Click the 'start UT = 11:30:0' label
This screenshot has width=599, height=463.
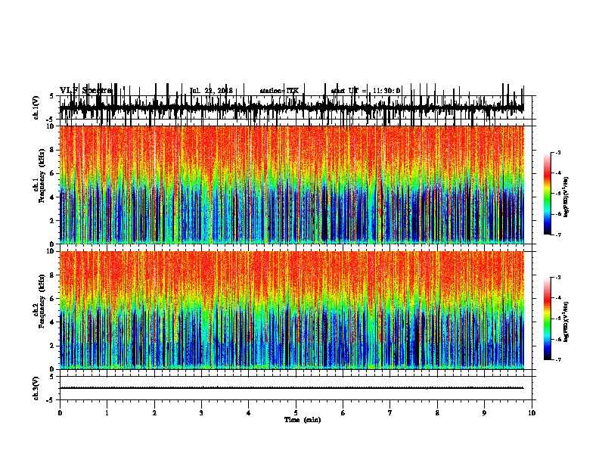[x=365, y=91]
